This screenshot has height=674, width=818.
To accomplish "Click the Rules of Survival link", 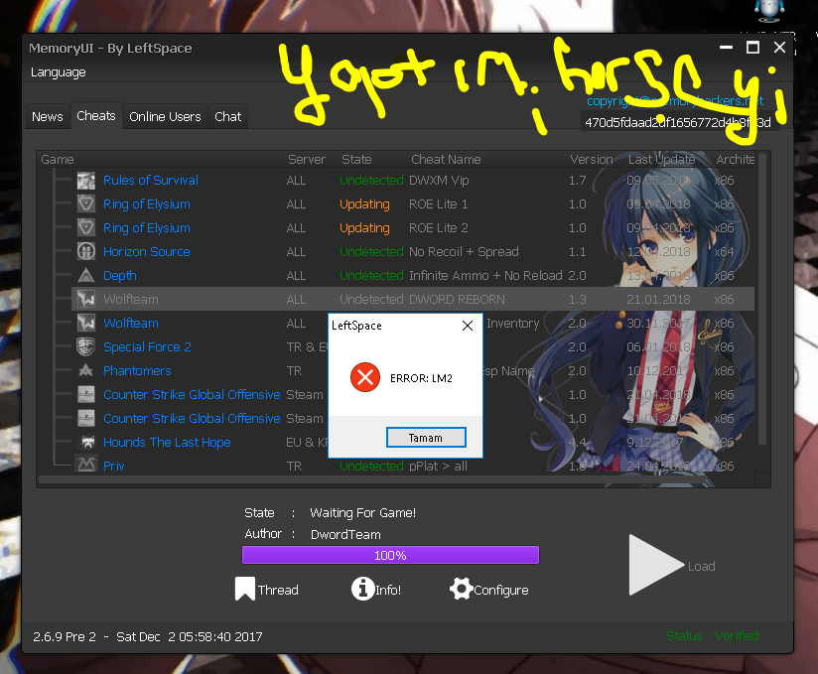I will coord(151,181).
